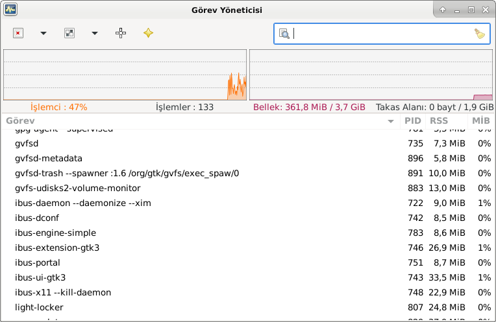Select the gvfsd-metadata process row
The image size is (496, 322).
coord(248,158)
